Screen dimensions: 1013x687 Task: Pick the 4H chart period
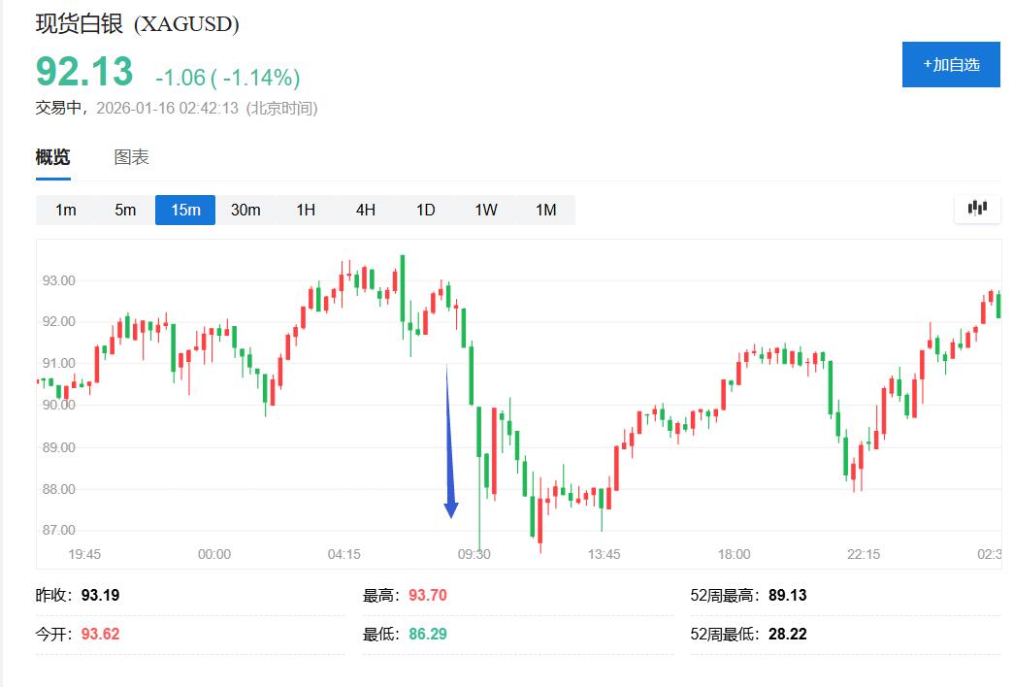click(366, 210)
